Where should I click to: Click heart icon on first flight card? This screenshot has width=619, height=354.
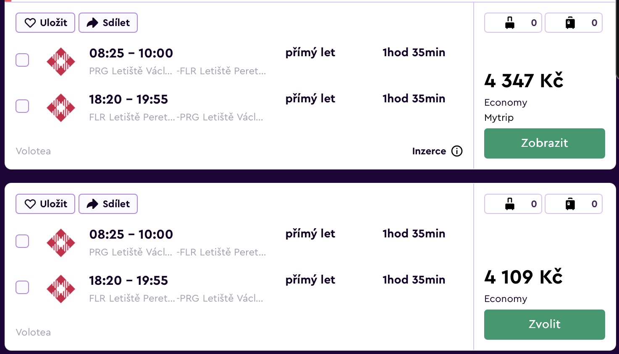30,23
